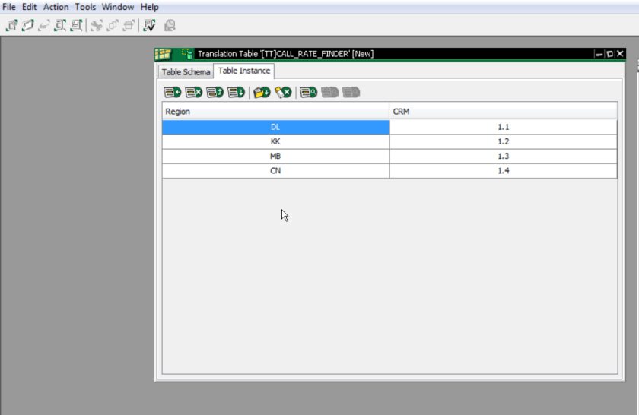
Task: Click the find in table icon
Action: 309,93
